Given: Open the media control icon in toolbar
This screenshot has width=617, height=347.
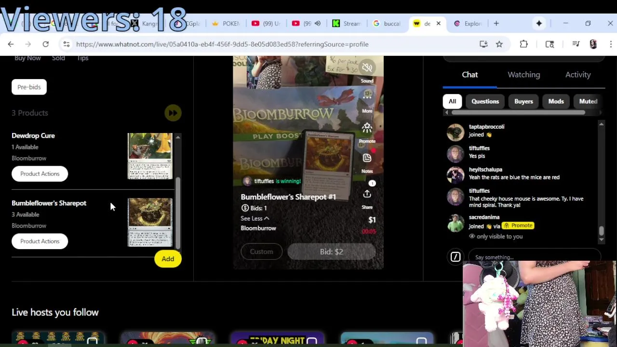Looking at the screenshot, I should [576, 44].
